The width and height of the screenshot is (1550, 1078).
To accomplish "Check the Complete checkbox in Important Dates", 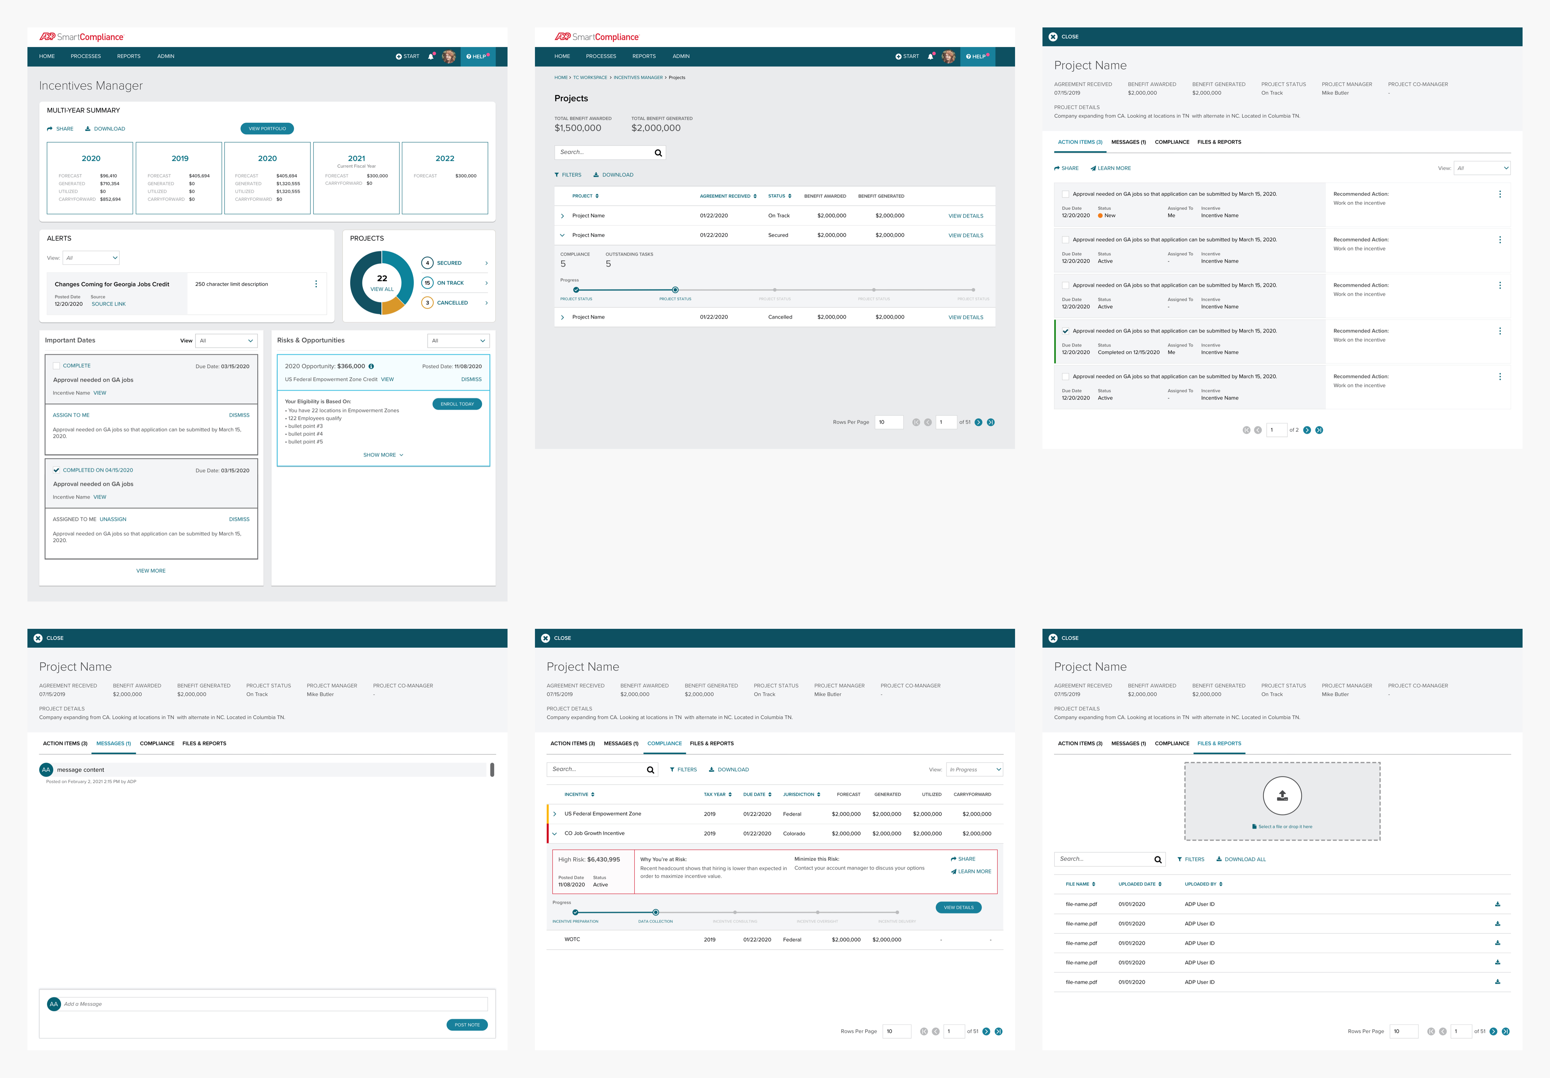I will (x=57, y=366).
